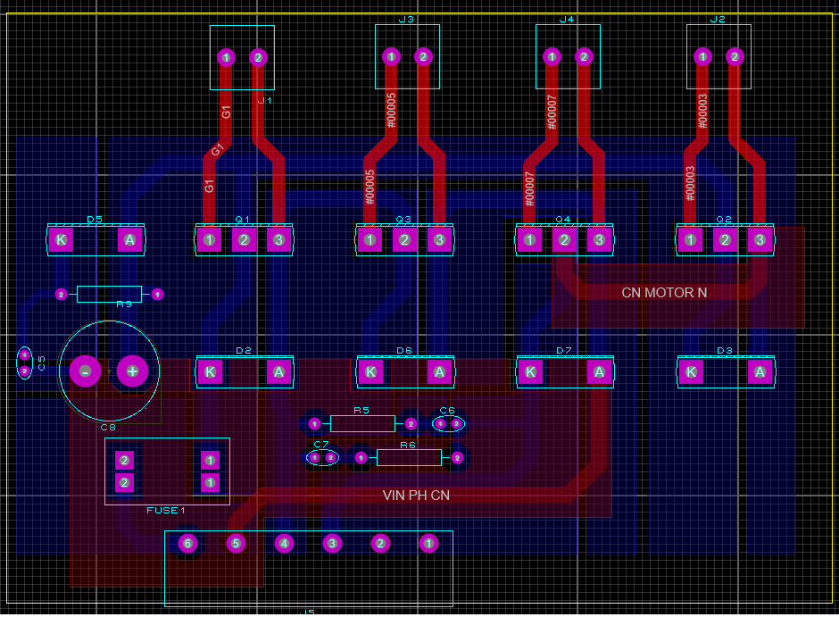The image size is (839, 617).
Task: Pick pad 1 of connector J4
Action: tap(552, 57)
